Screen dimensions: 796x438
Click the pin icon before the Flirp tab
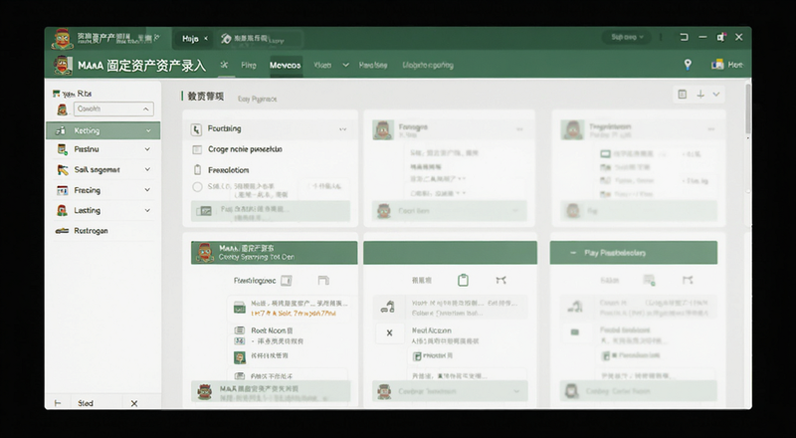tap(225, 65)
